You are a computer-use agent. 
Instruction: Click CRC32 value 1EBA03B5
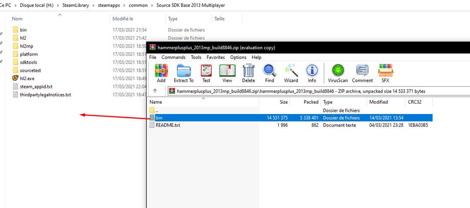point(418,125)
